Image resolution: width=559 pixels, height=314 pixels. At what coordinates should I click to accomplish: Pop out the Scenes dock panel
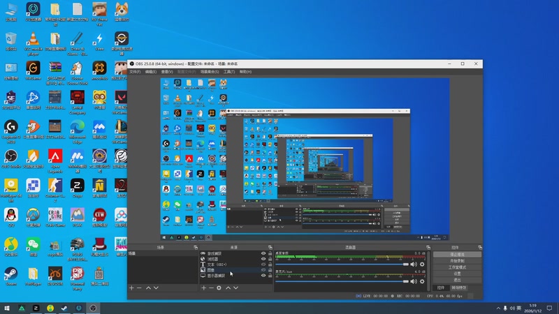click(196, 247)
